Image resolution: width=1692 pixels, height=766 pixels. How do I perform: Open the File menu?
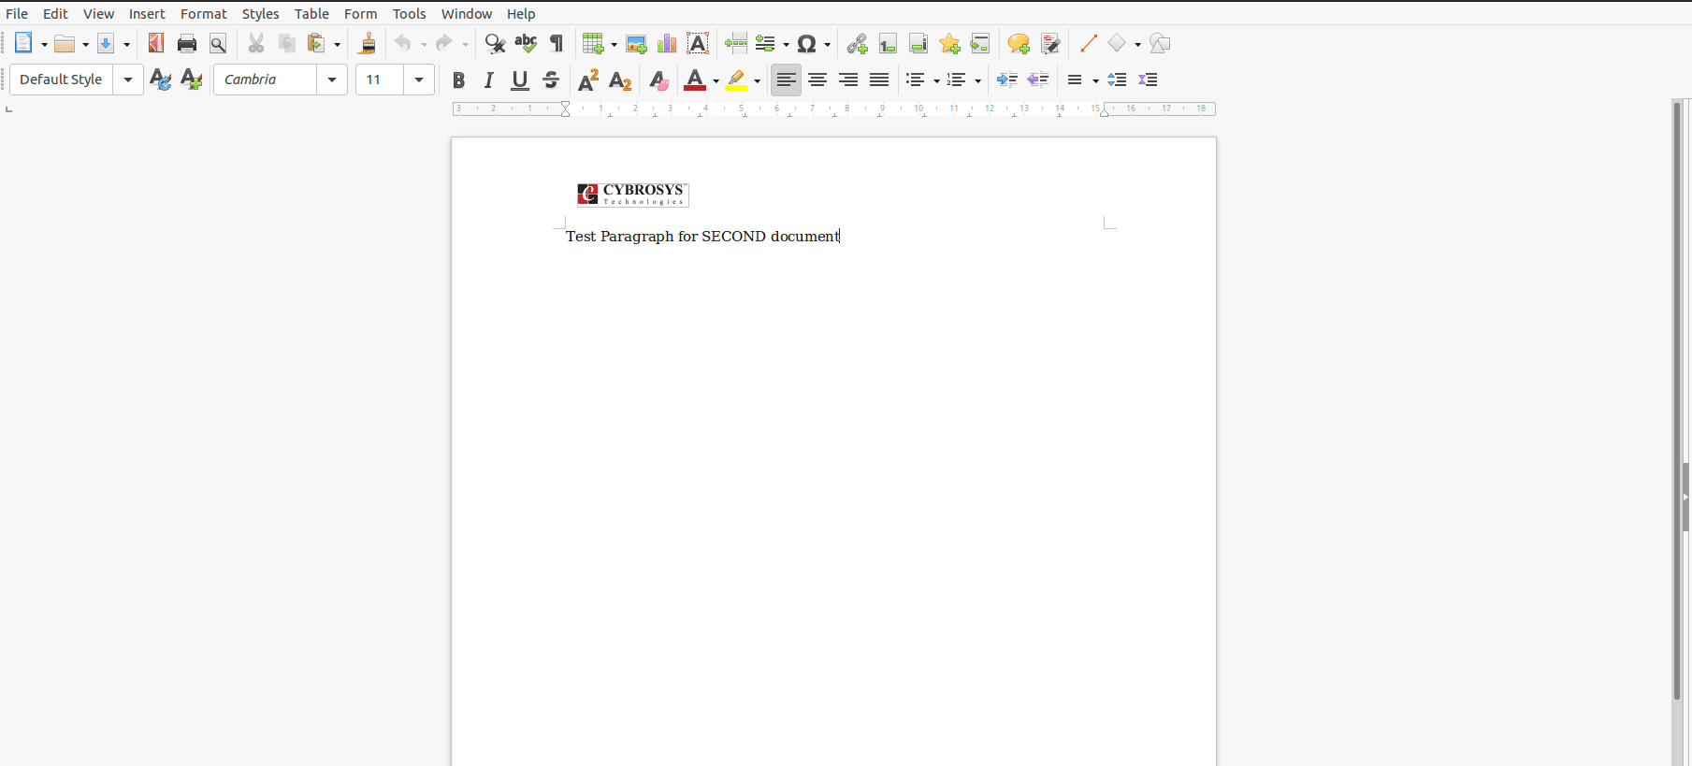click(17, 14)
